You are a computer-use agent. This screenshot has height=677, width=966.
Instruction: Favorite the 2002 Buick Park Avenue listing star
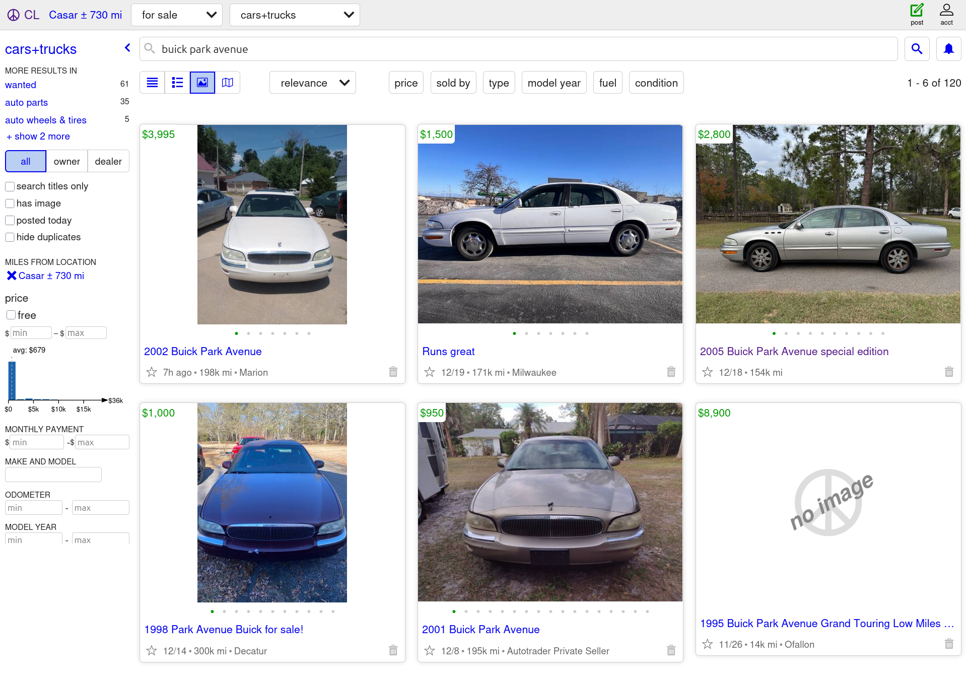[x=151, y=372]
